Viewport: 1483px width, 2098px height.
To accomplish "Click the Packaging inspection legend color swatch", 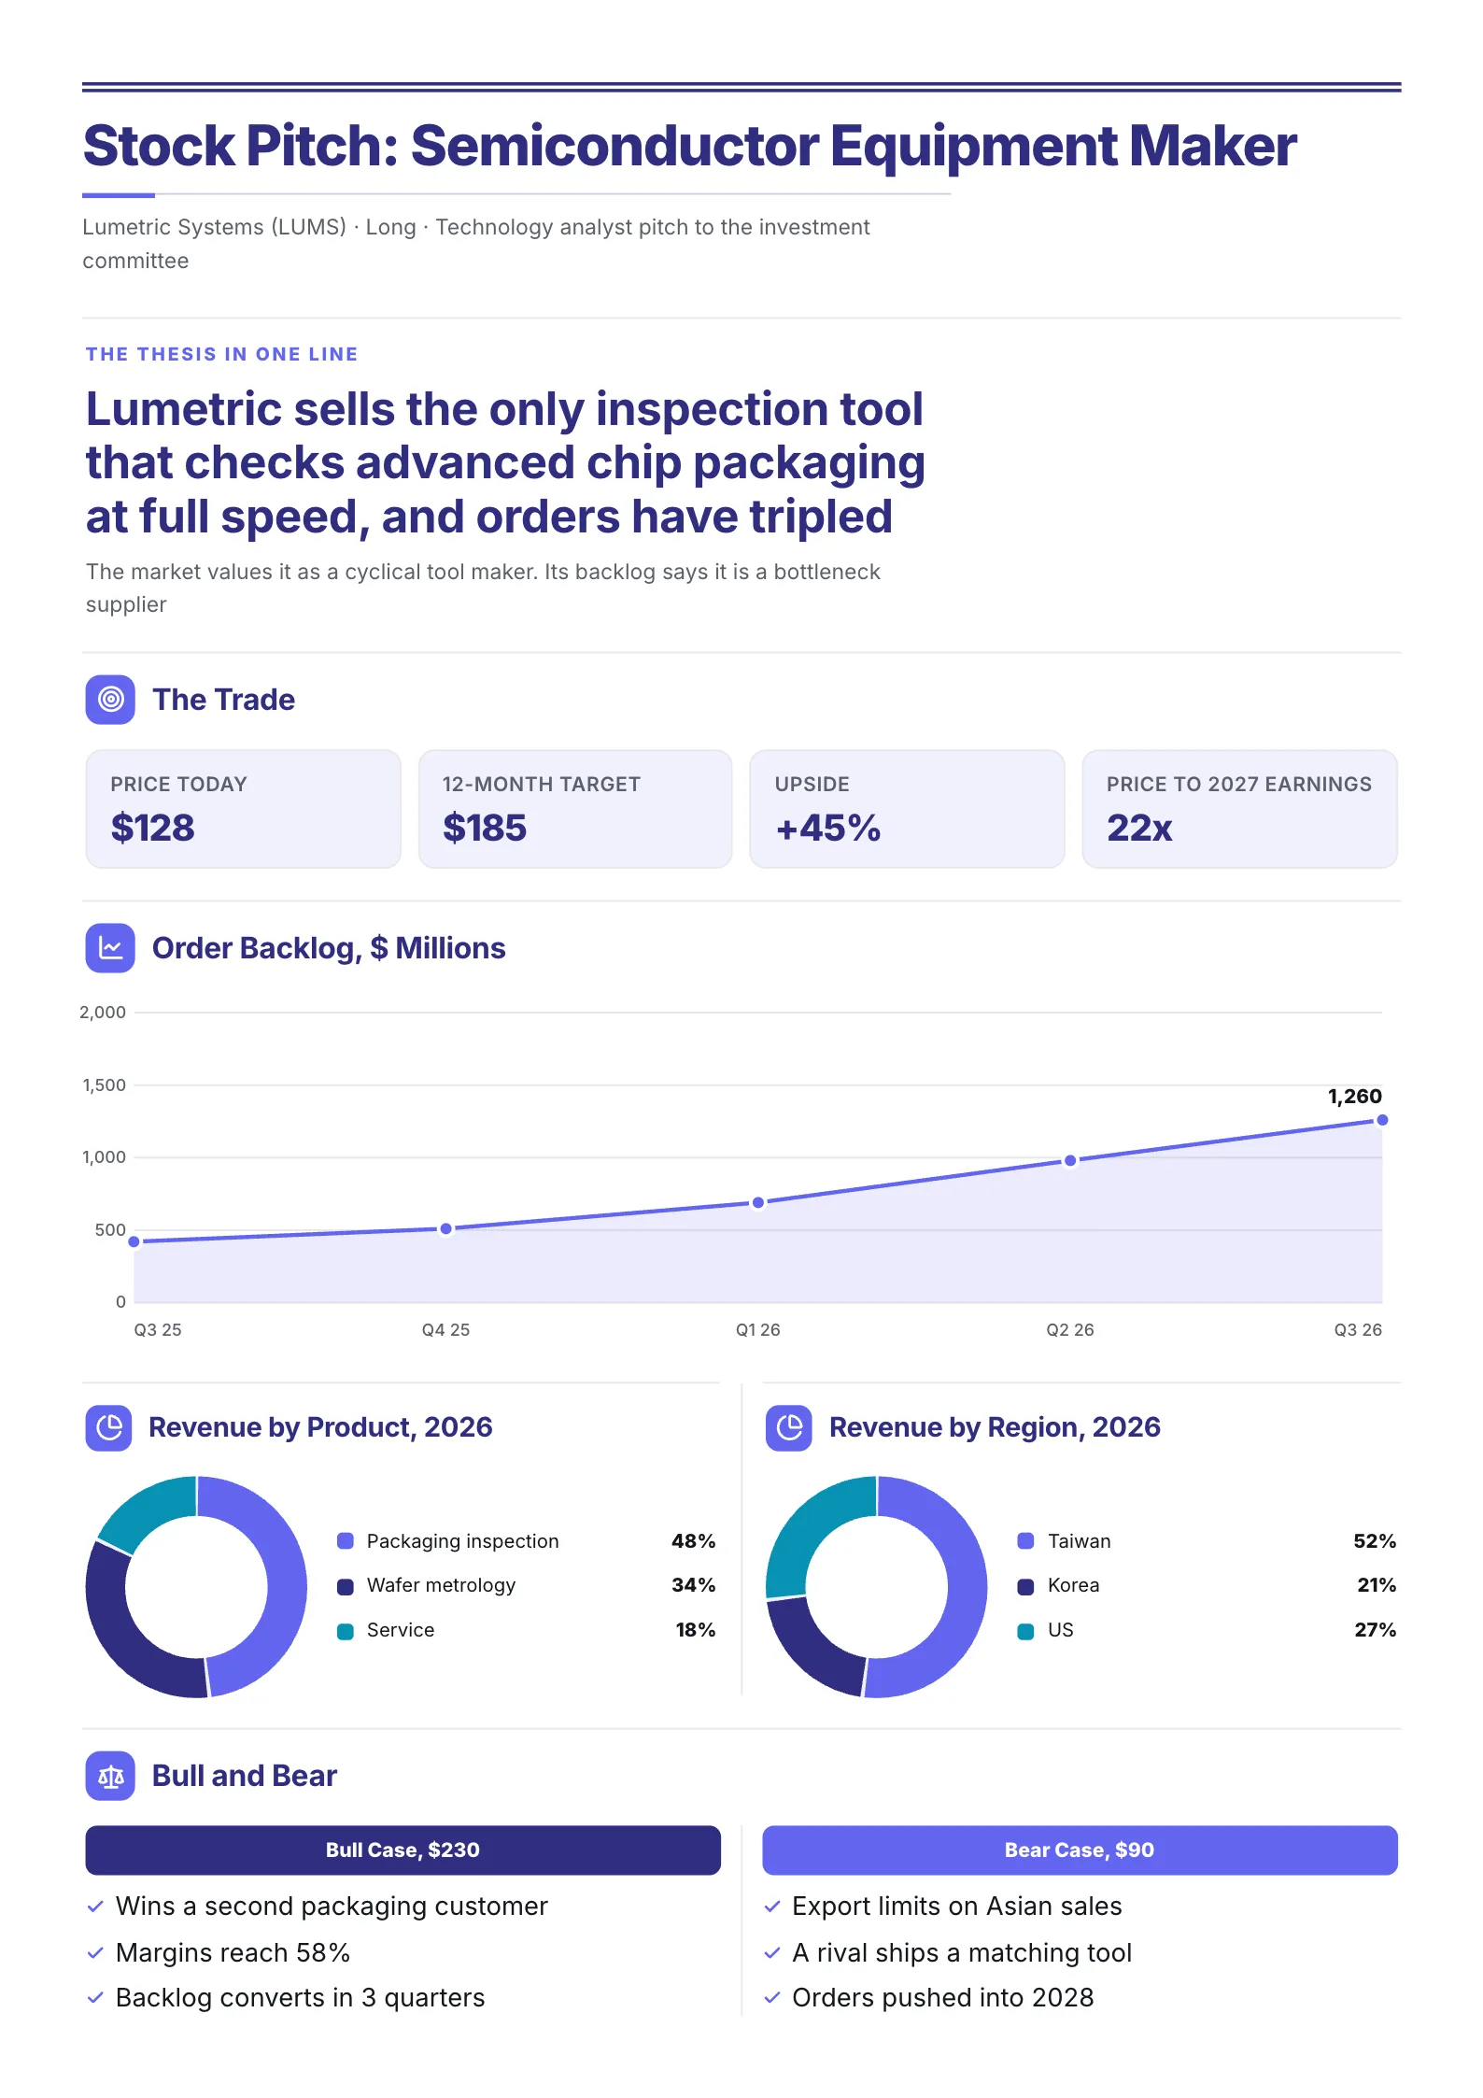I will pos(346,1541).
